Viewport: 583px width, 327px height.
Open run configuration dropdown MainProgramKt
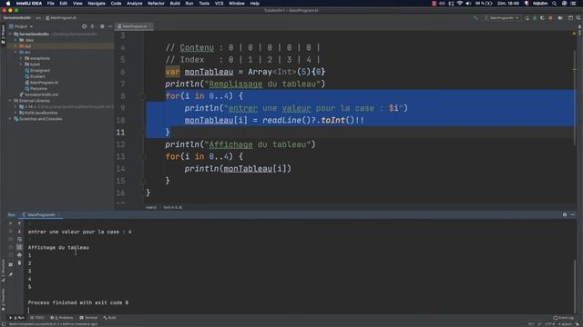(x=502, y=18)
